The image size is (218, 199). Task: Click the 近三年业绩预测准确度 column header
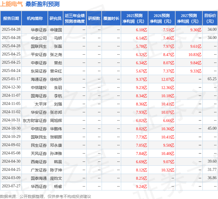[x=74, y=18]
